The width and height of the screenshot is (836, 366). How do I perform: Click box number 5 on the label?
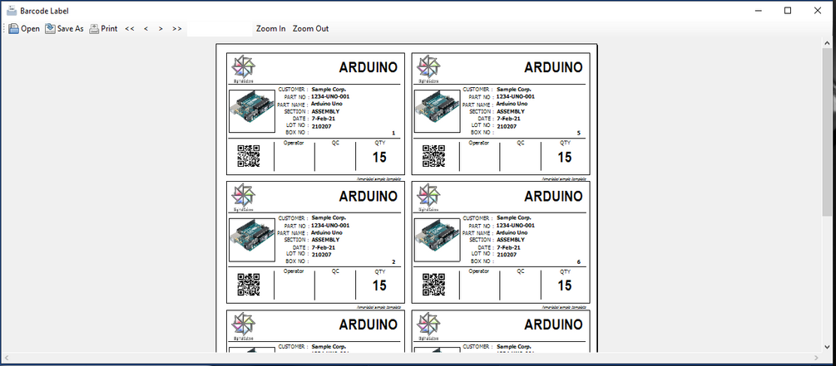coord(578,134)
